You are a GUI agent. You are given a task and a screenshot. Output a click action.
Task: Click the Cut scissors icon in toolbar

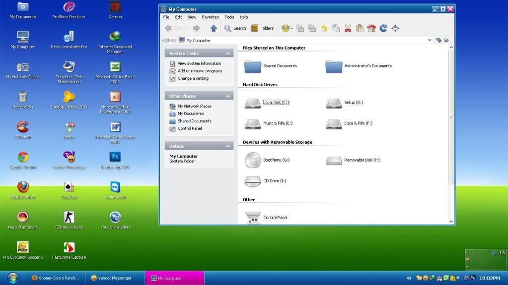point(348,28)
